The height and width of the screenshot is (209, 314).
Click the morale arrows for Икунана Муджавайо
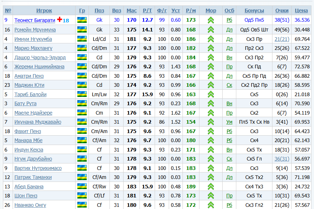(211, 122)
